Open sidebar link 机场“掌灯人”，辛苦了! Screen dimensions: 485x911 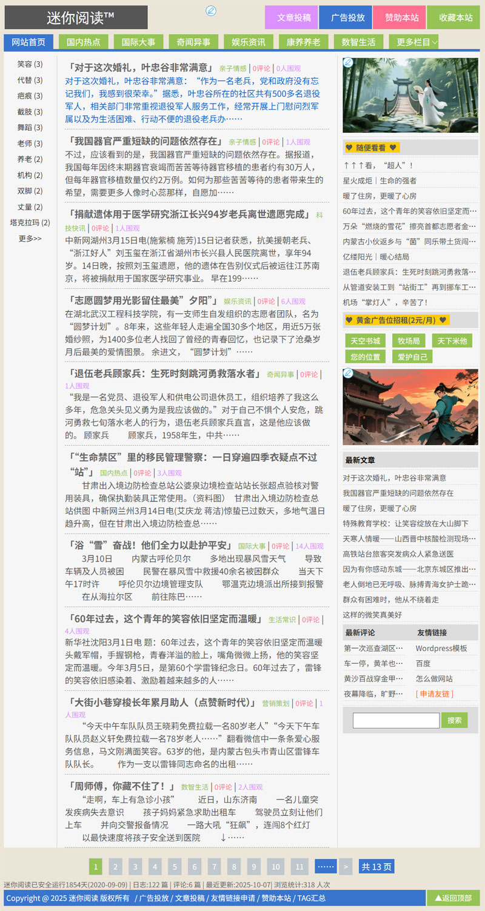click(x=385, y=302)
